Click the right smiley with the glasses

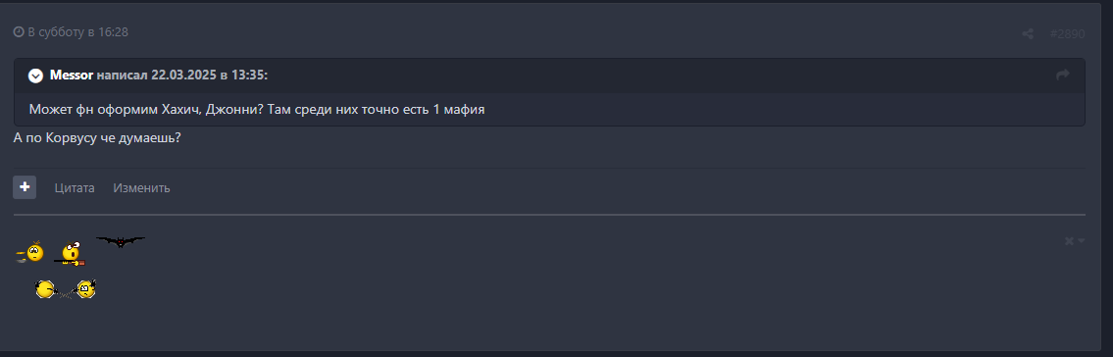point(86,288)
